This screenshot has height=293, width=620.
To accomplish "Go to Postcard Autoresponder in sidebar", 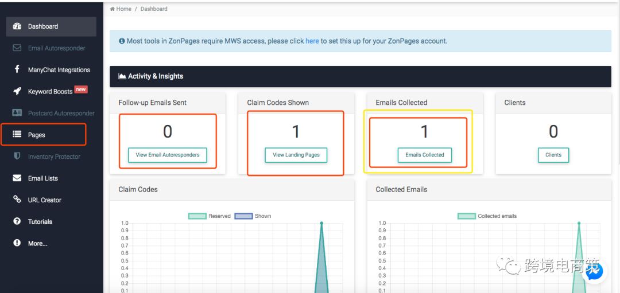I will click(61, 113).
